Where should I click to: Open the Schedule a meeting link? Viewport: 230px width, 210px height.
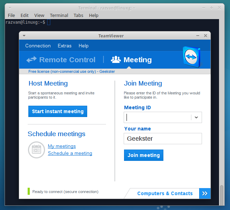(x=70, y=153)
